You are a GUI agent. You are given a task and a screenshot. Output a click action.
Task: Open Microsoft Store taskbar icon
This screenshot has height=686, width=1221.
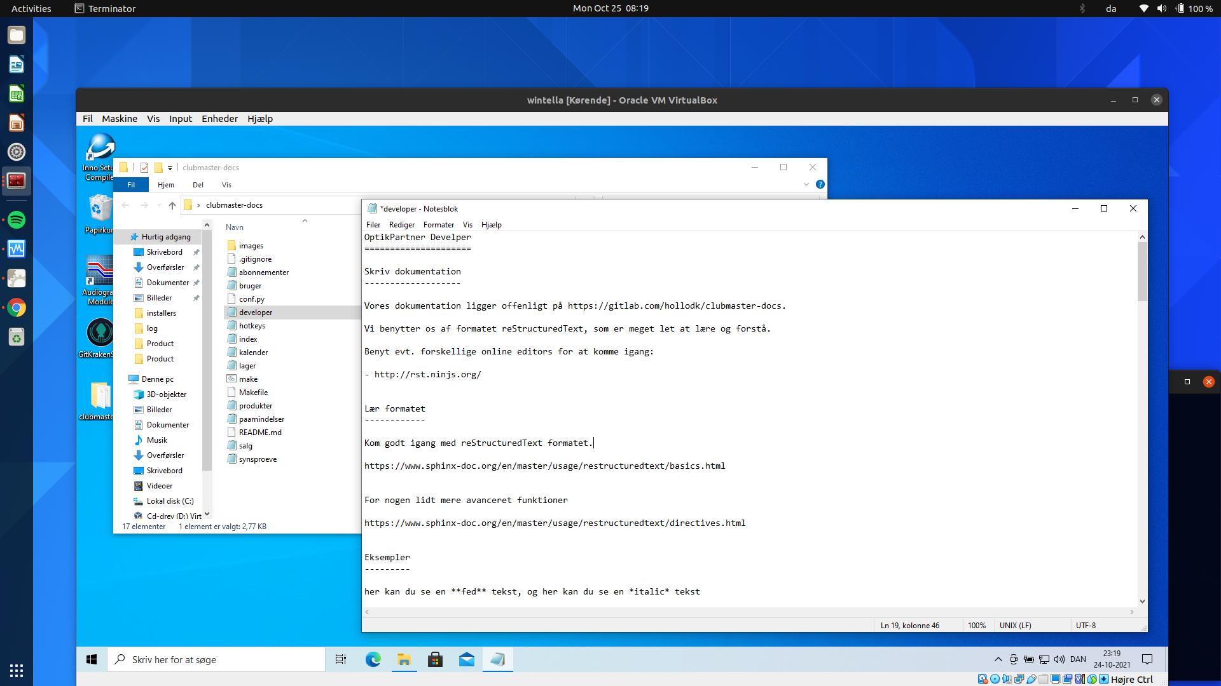[x=435, y=659]
